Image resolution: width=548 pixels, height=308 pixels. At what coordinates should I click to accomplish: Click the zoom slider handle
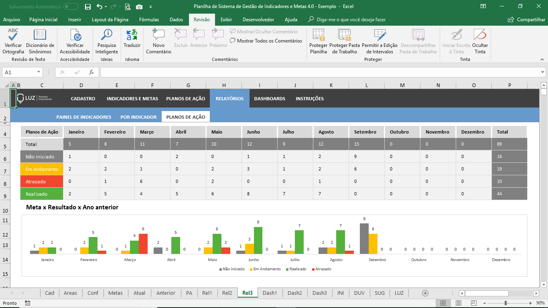pos(506,303)
